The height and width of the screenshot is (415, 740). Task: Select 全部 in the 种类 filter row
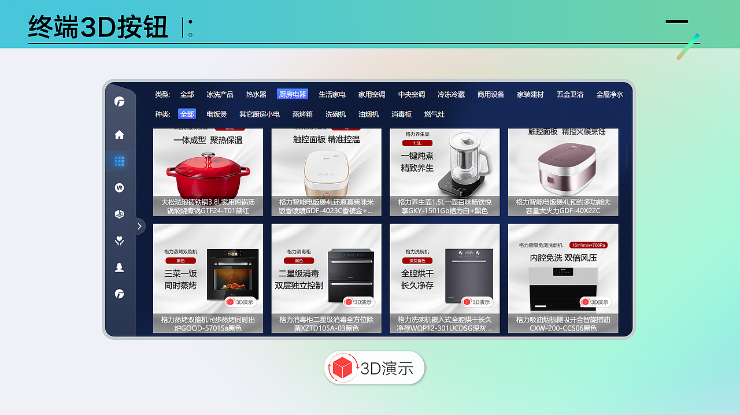pos(187,114)
